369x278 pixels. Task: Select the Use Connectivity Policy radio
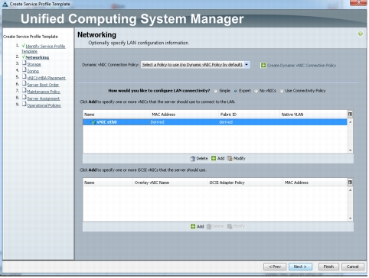tap(282, 91)
